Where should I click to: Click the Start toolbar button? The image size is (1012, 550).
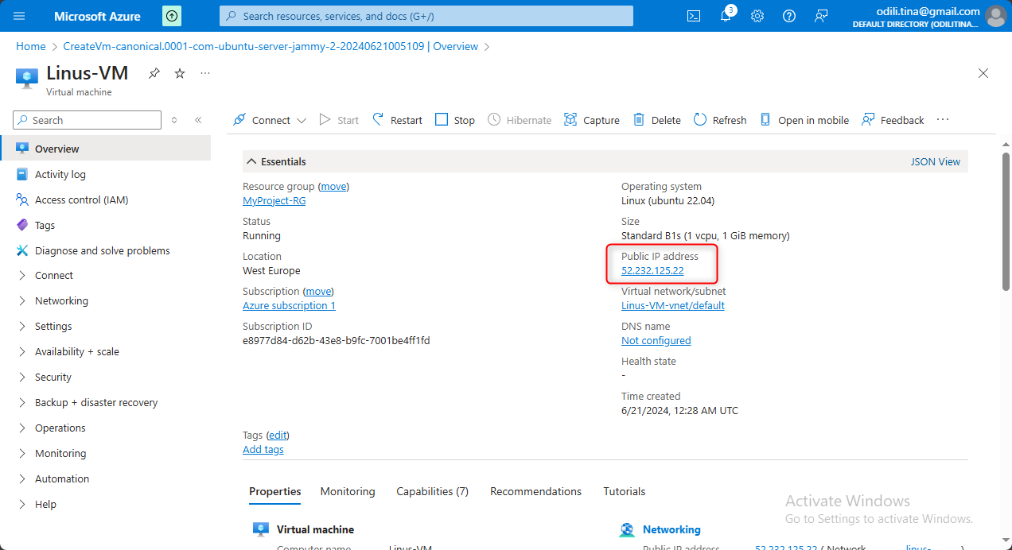click(x=339, y=120)
